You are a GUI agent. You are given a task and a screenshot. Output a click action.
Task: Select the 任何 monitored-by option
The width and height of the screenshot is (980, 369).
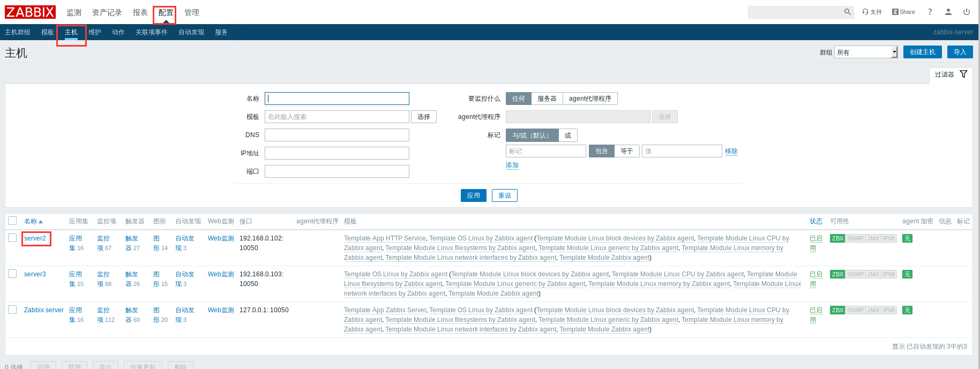click(518, 99)
